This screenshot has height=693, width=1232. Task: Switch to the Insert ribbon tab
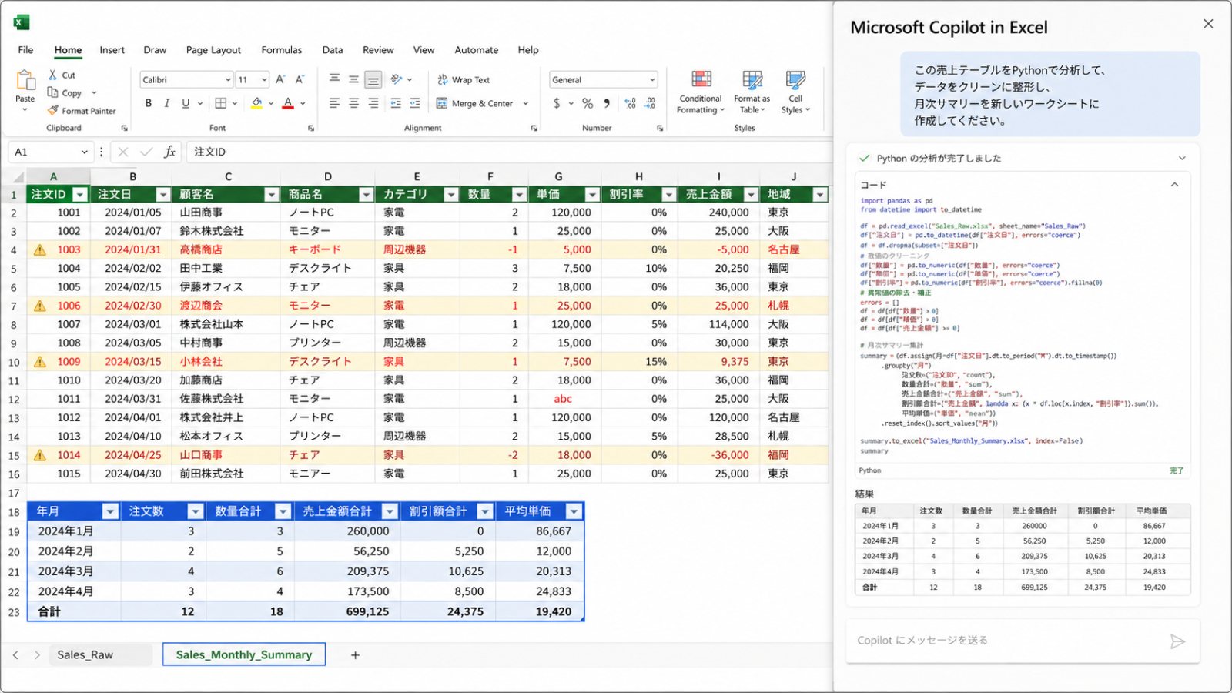112,50
